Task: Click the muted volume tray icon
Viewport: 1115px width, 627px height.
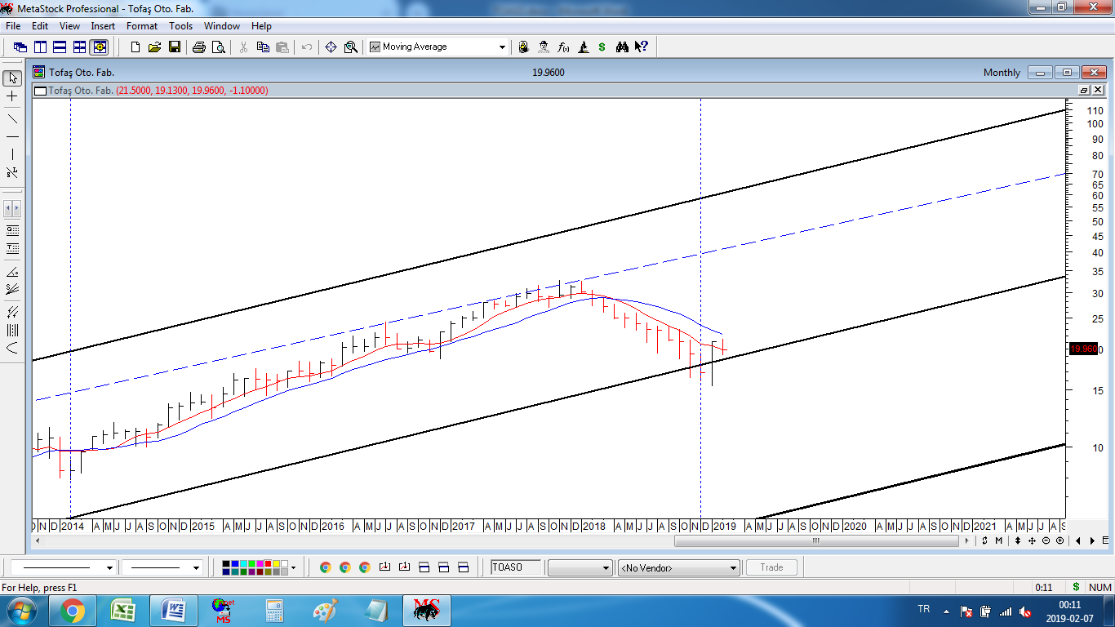Action: click(x=1025, y=611)
